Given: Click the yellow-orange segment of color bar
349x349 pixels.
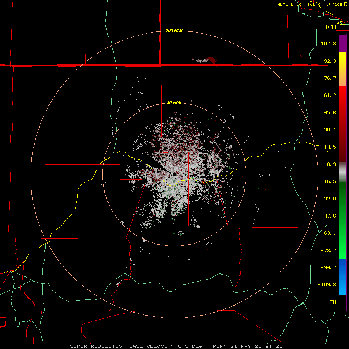Looking at the screenshot, I should tap(342, 69).
